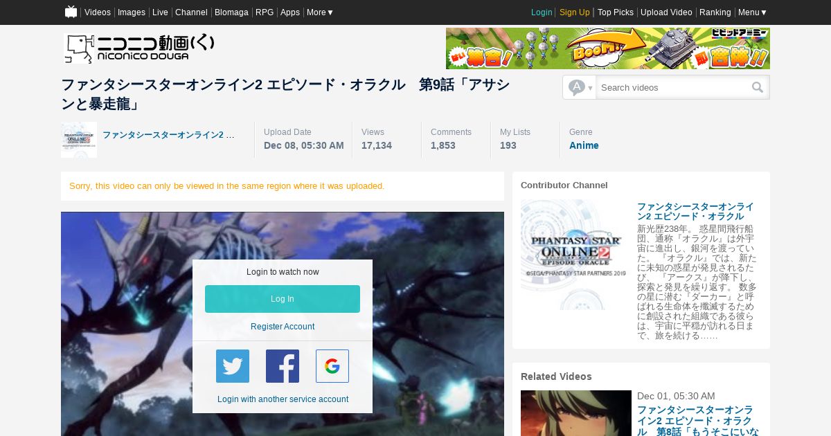
Task: Click the Anime genre link
Action: (x=584, y=145)
